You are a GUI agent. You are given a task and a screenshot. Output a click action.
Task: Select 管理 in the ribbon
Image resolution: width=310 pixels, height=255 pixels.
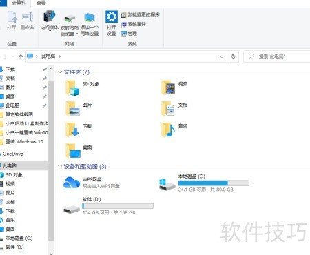click(x=129, y=34)
